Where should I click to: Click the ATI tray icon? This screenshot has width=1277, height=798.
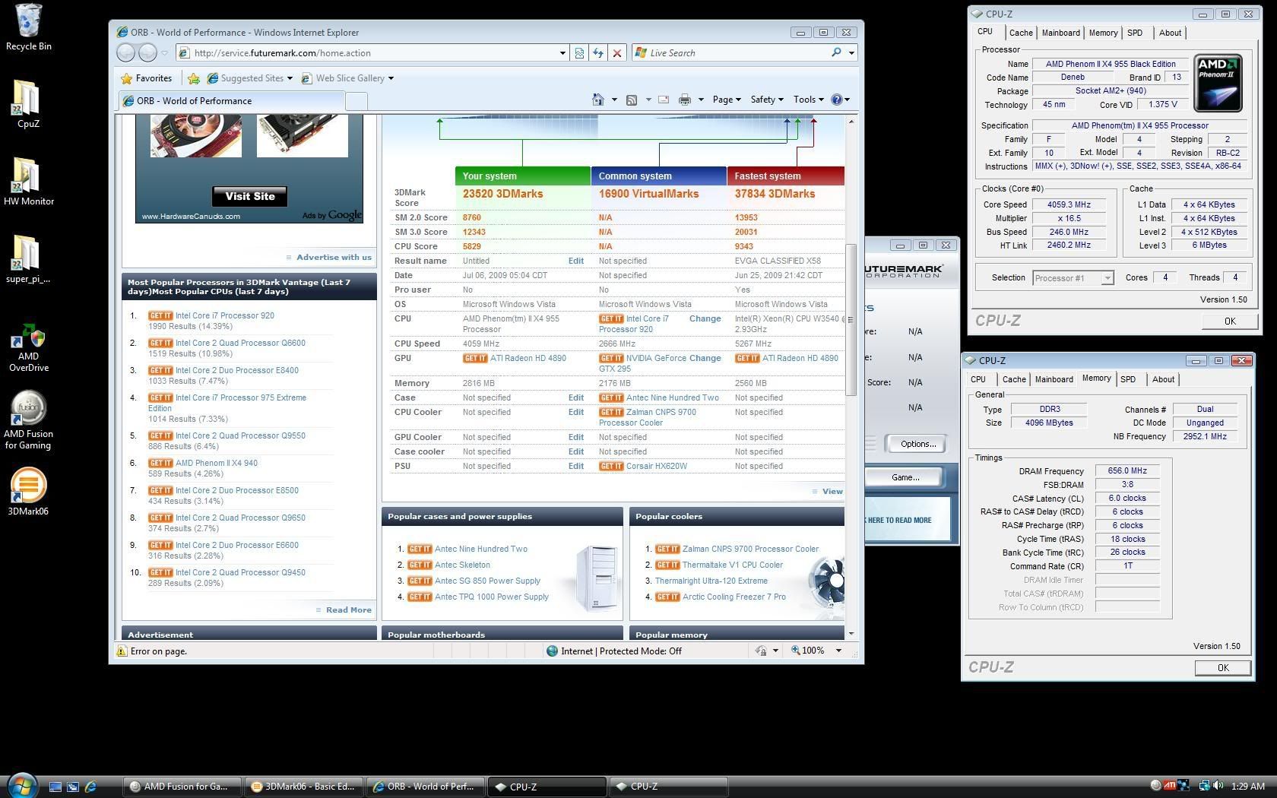click(1171, 786)
